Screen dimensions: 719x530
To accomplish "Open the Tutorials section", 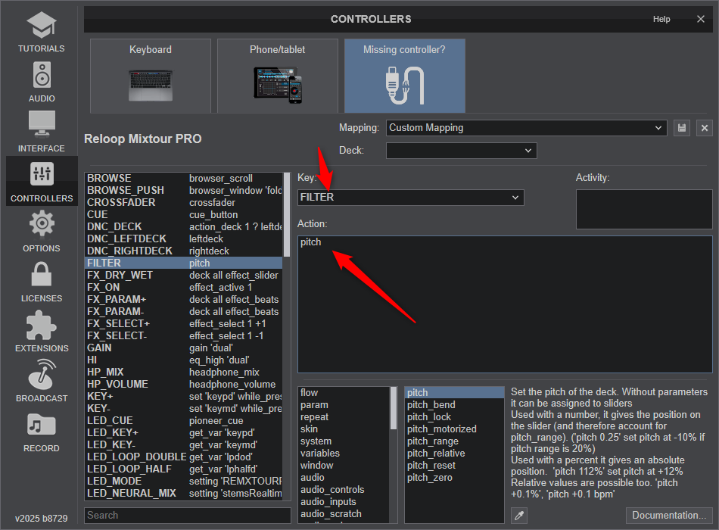I will [x=42, y=32].
